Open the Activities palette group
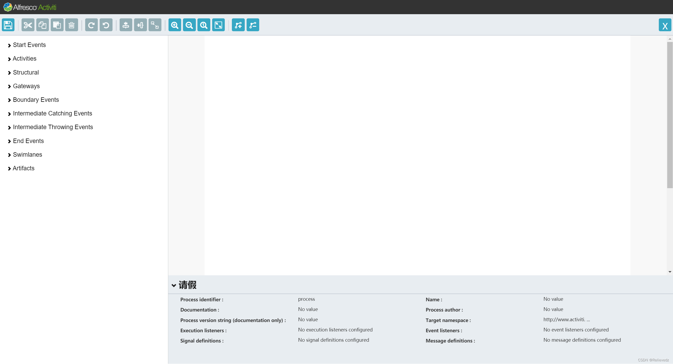Image resolution: width=673 pixels, height=364 pixels. [x=24, y=59]
